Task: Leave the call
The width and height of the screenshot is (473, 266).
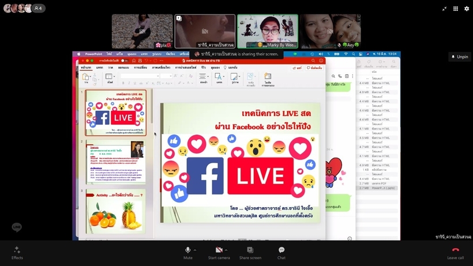Action: click(456, 253)
